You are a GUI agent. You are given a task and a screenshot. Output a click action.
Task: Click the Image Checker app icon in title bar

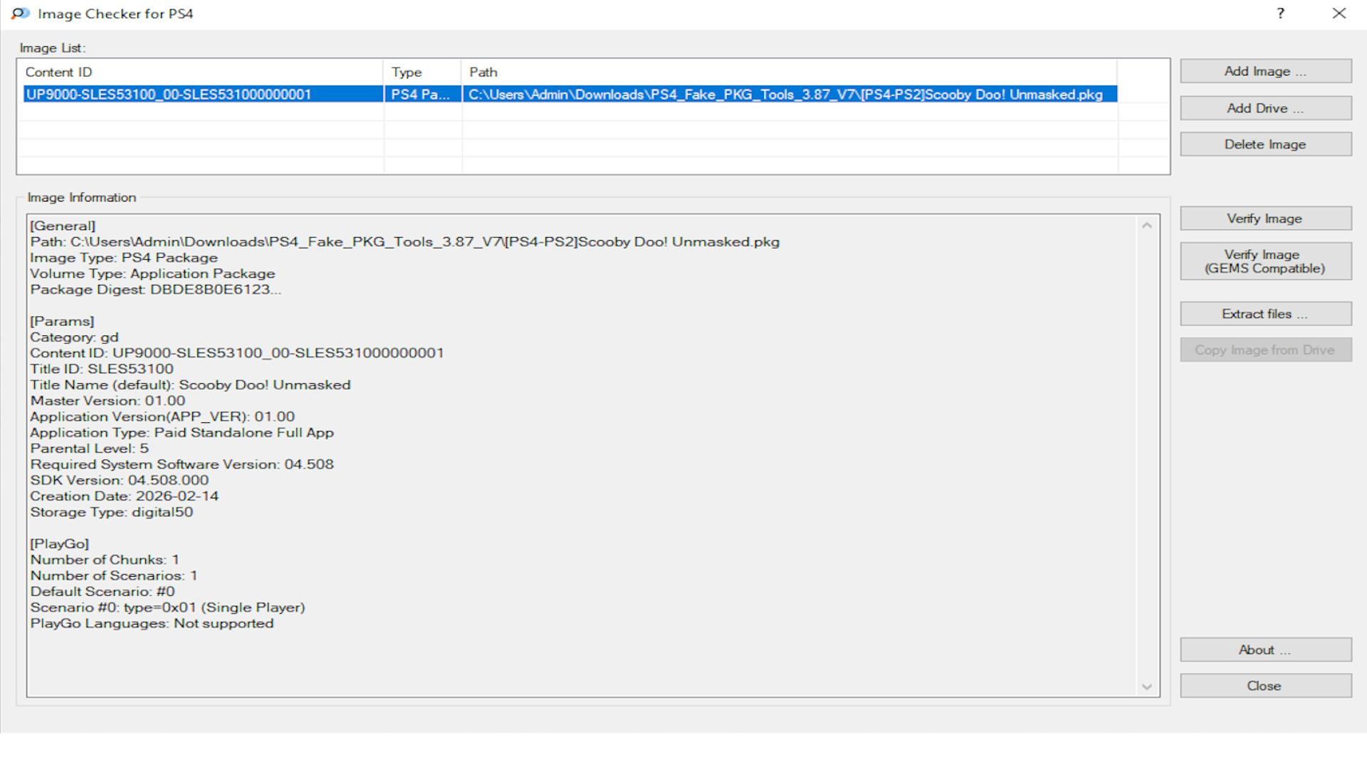(x=20, y=14)
